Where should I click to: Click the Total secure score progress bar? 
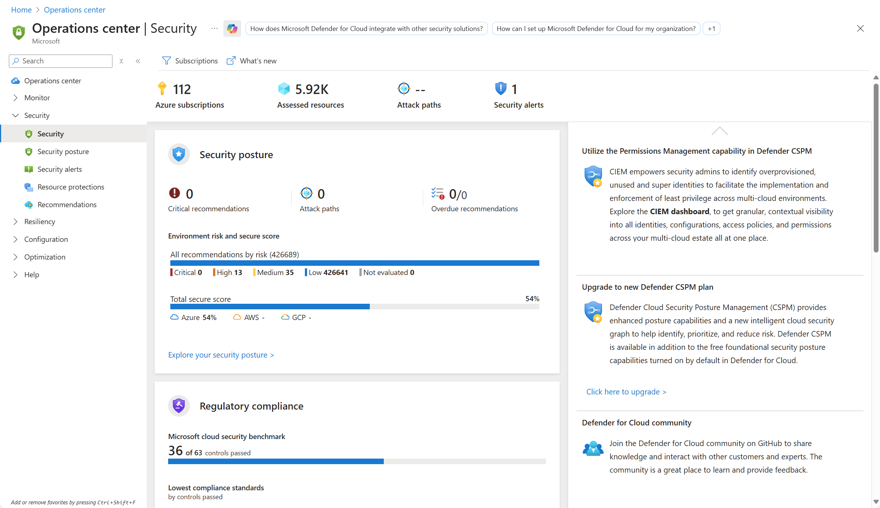point(354,307)
